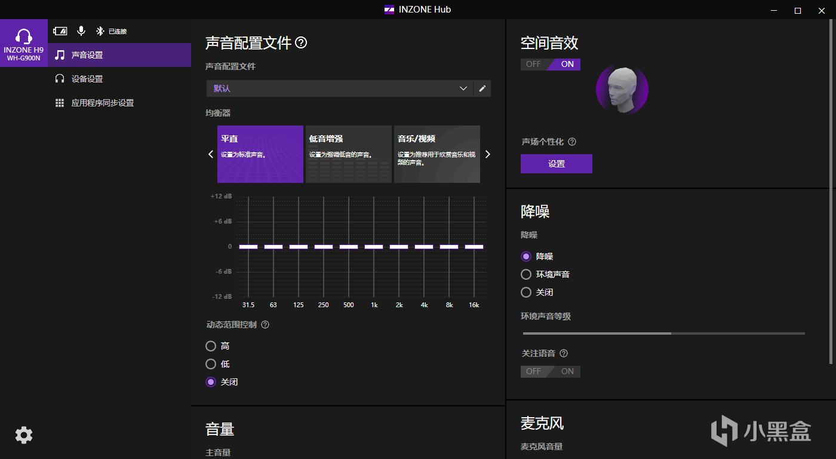This screenshot has width=836, height=459.
Task: Open help for 动态范围控制
Action: click(x=265, y=325)
